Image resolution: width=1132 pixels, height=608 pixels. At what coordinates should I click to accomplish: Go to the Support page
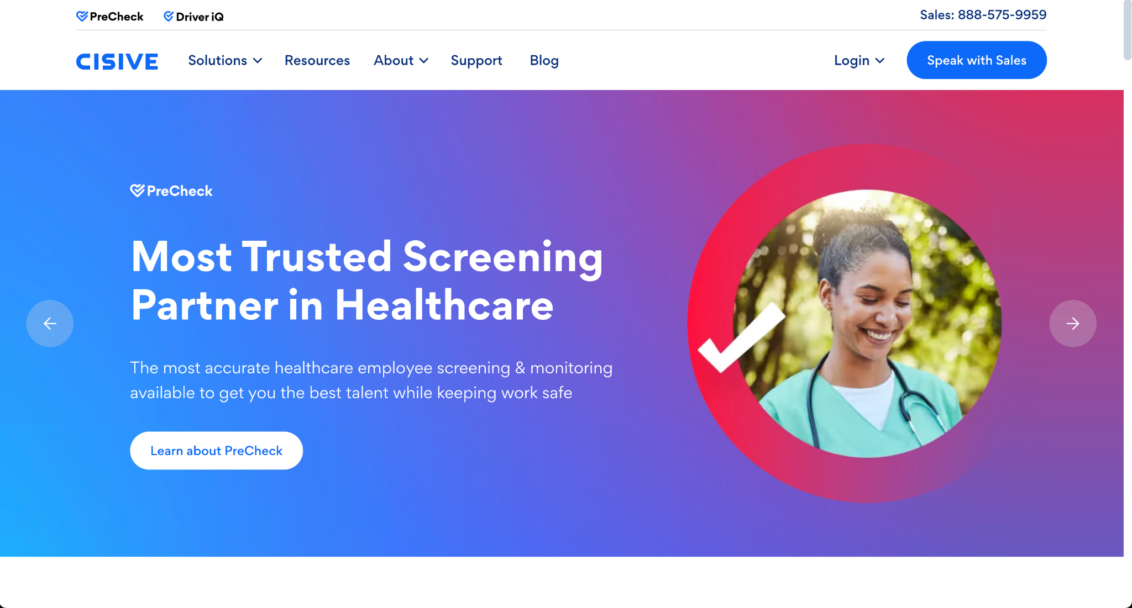pyautogui.click(x=476, y=60)
